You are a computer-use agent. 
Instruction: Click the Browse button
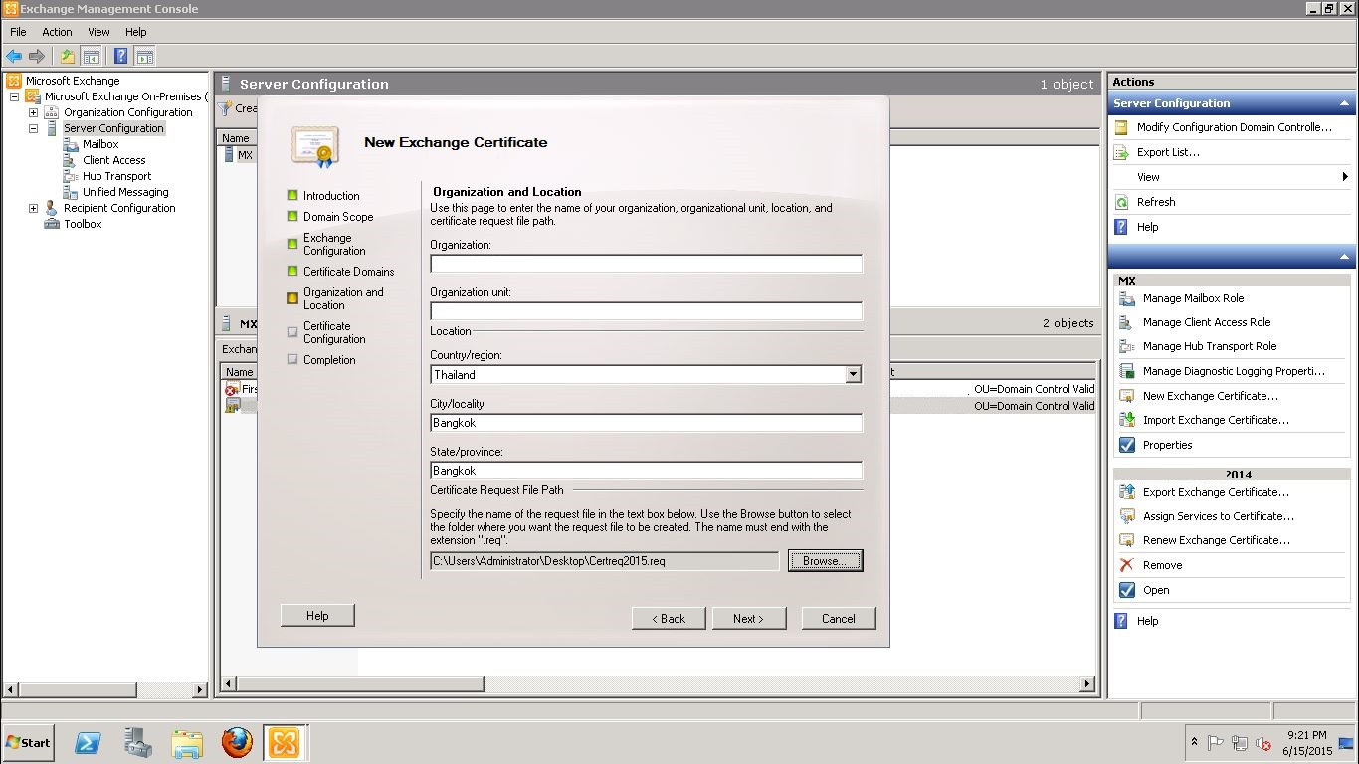(825, 561)
